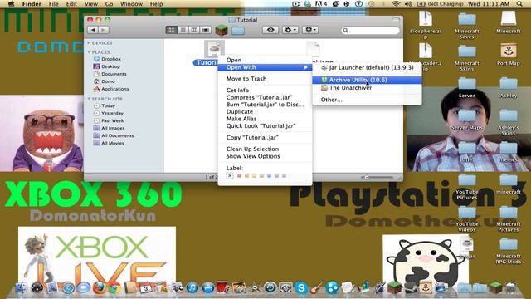Open Desktop in the sidebar
The width and height of the screenshot is (531, 299).
click(107, 66)
